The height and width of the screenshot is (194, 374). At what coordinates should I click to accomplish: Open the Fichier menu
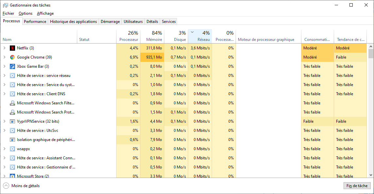[9, 13]
